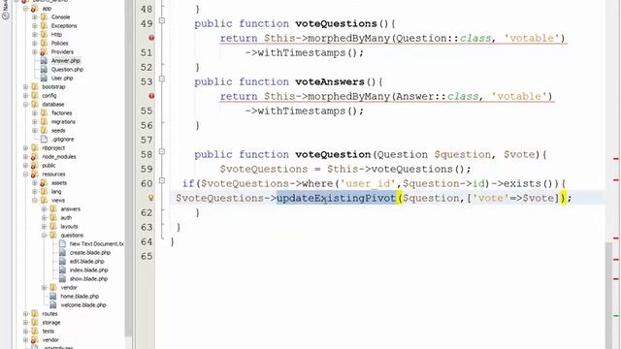The height and width of the screenshot is (349, 621).
Task: Click the editor vertical scrollbar thumb
Action: click(608, 295)
